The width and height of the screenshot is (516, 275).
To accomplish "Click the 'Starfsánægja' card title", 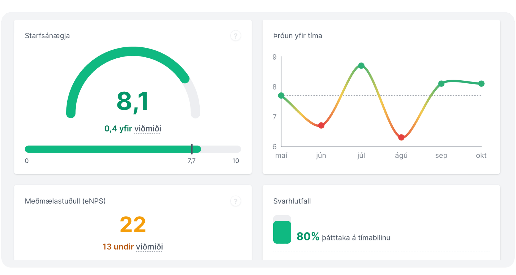I will (47, 36).
